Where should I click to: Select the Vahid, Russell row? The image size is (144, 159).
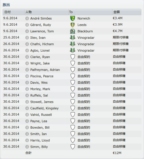click(x=72, y=115)
